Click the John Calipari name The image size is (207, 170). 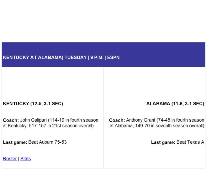[x=33, y=120]
